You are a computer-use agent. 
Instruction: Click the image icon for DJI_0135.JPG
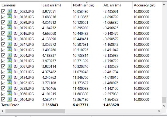pyautogui.click(x=9, y=61)
